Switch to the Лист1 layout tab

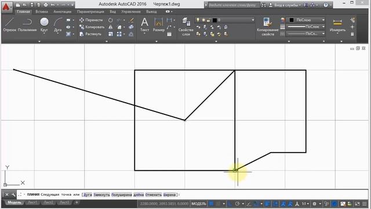[32, 203]
